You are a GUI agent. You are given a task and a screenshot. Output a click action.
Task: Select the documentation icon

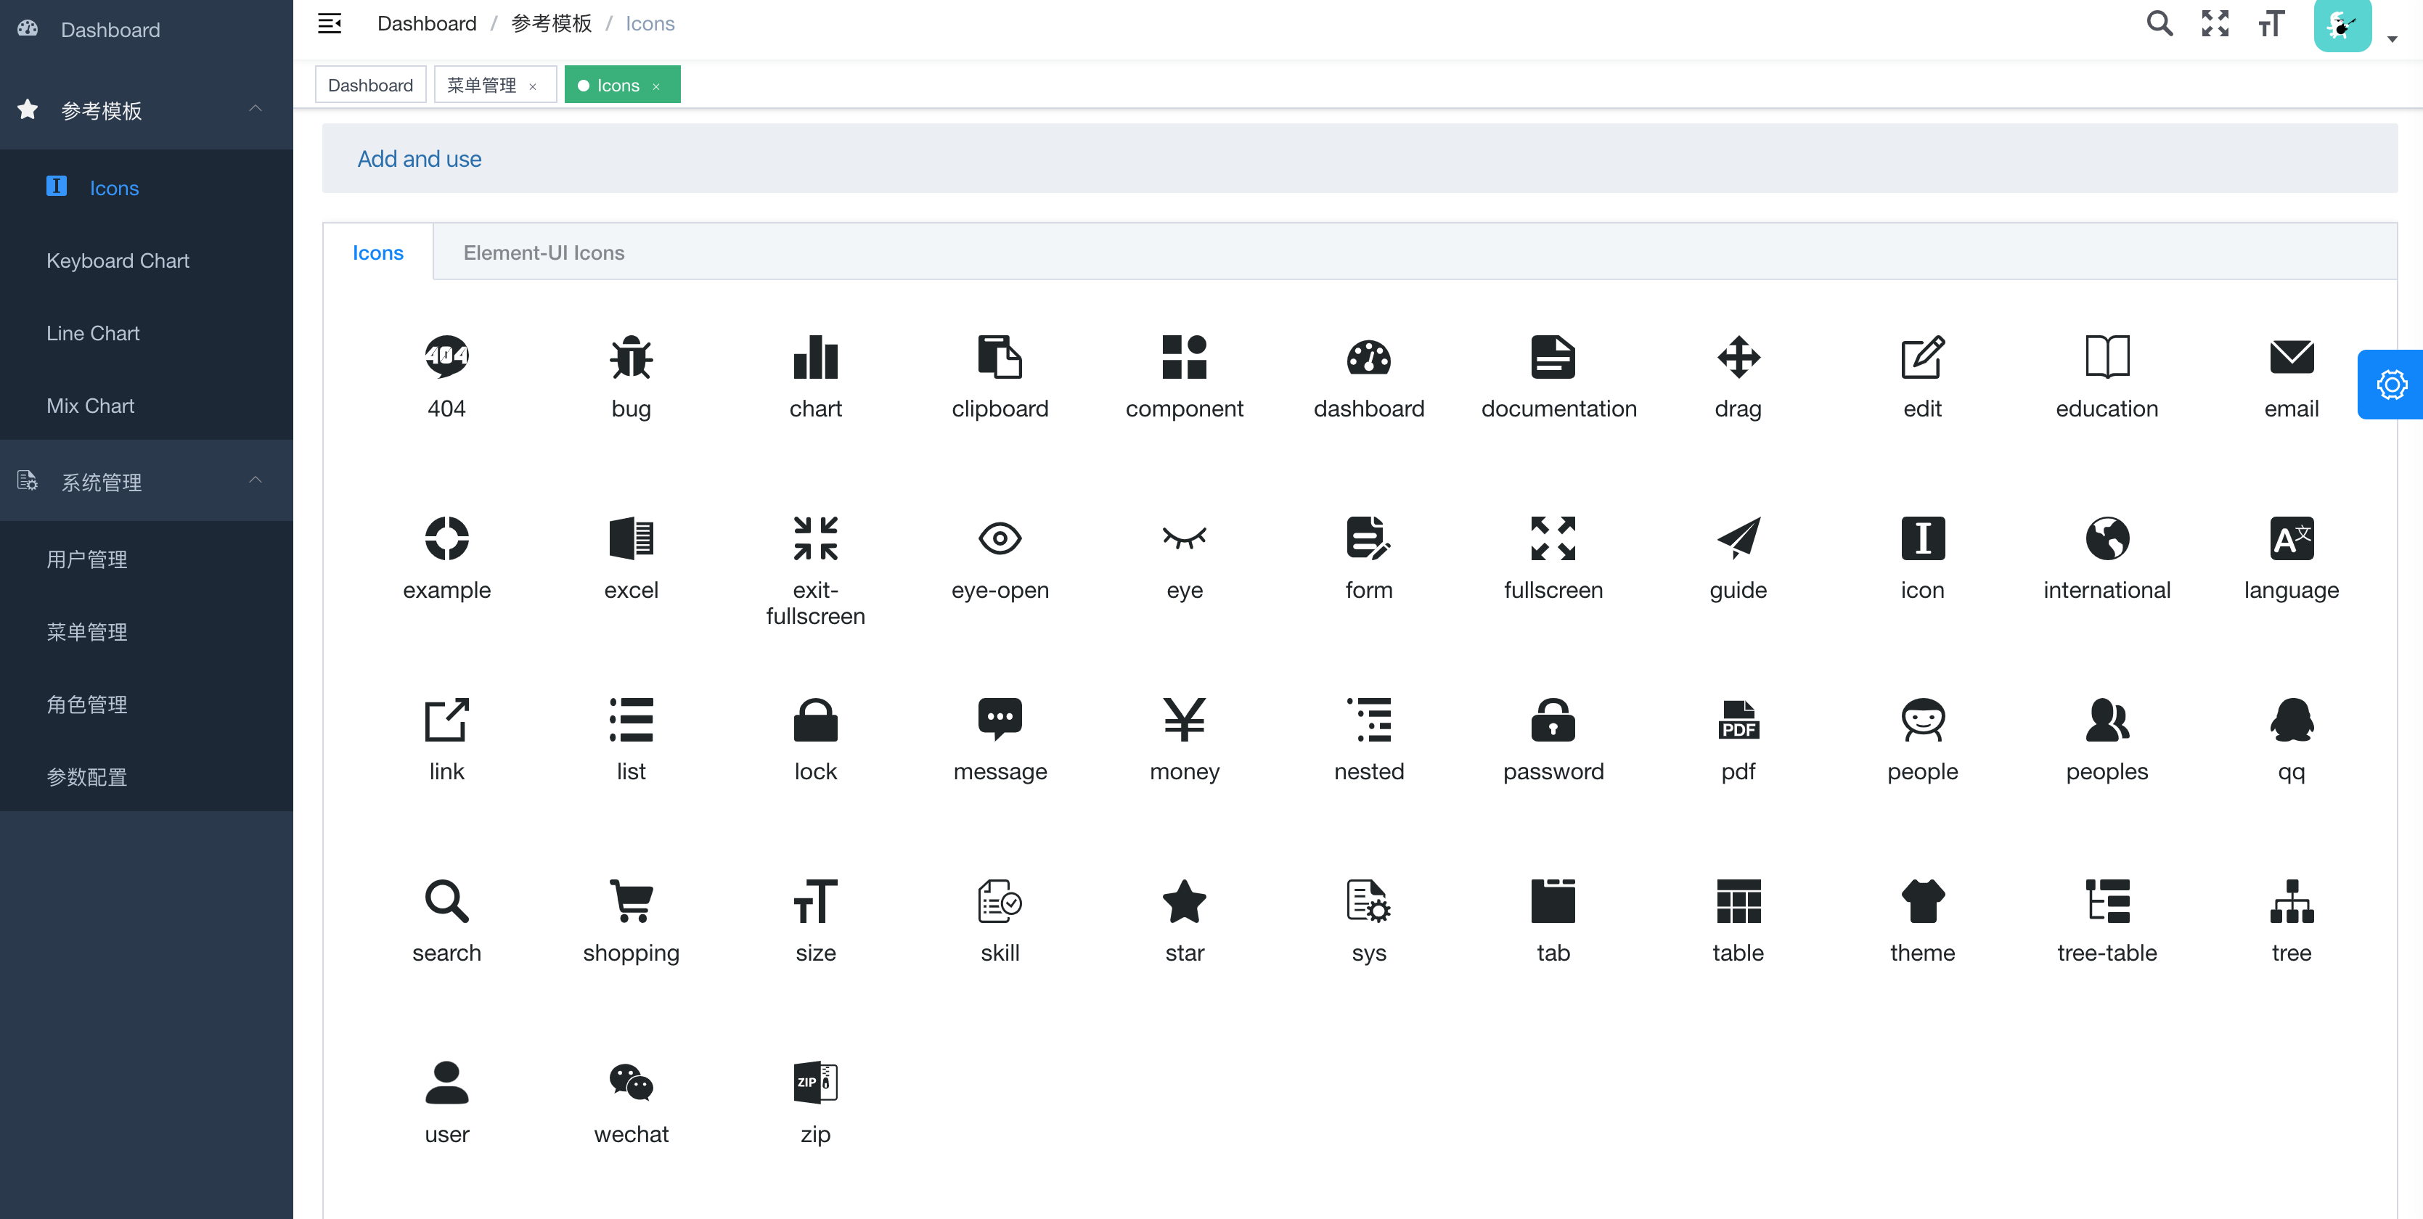(1553, 358)
